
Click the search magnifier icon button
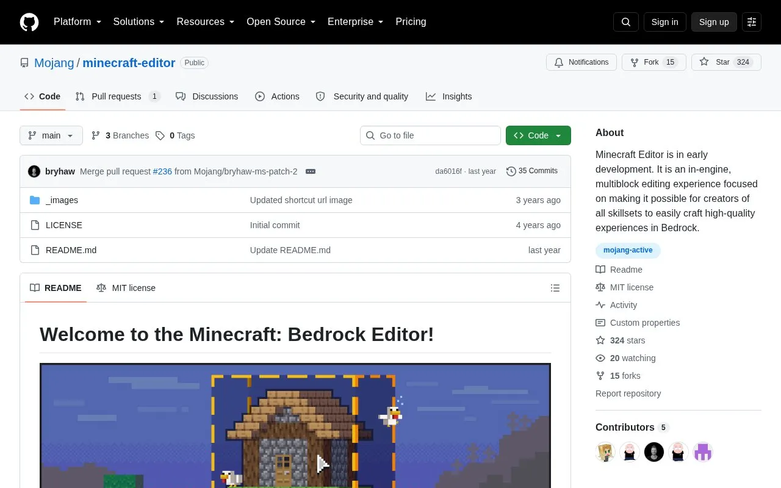click(x=626, y=22)
